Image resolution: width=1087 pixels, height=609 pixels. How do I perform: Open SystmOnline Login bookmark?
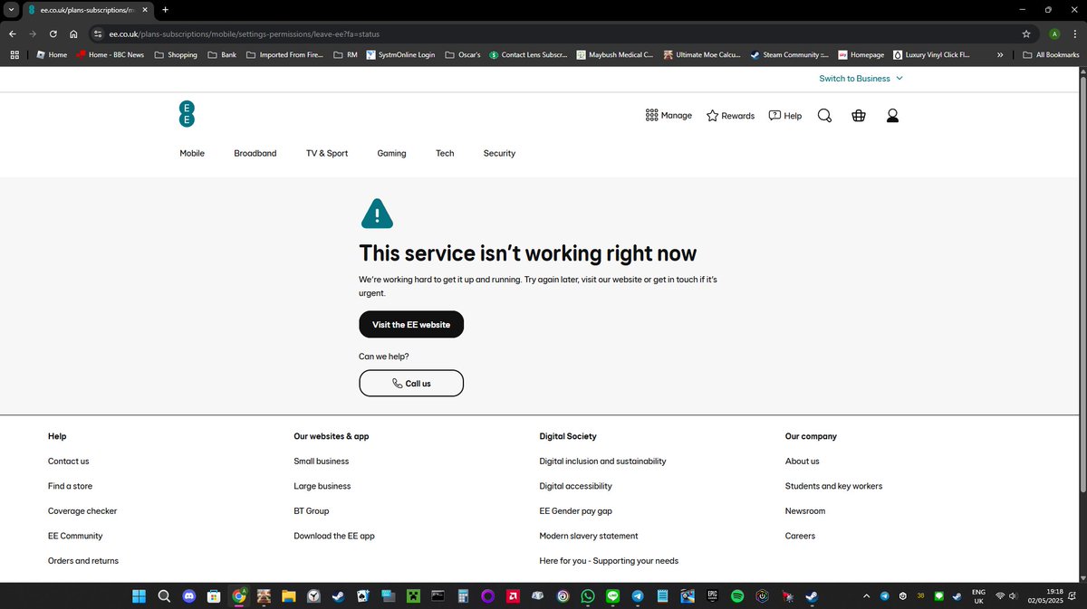point(400,54)
